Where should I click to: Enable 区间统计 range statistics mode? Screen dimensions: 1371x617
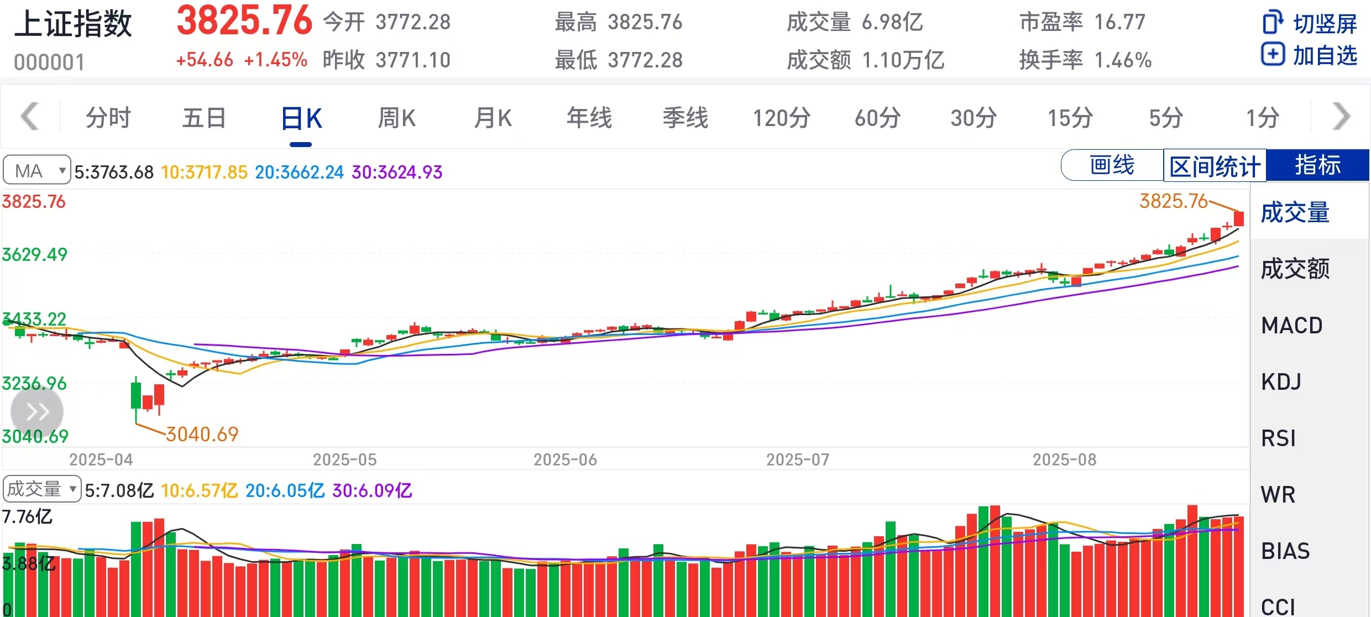[x=1215, y=166]
